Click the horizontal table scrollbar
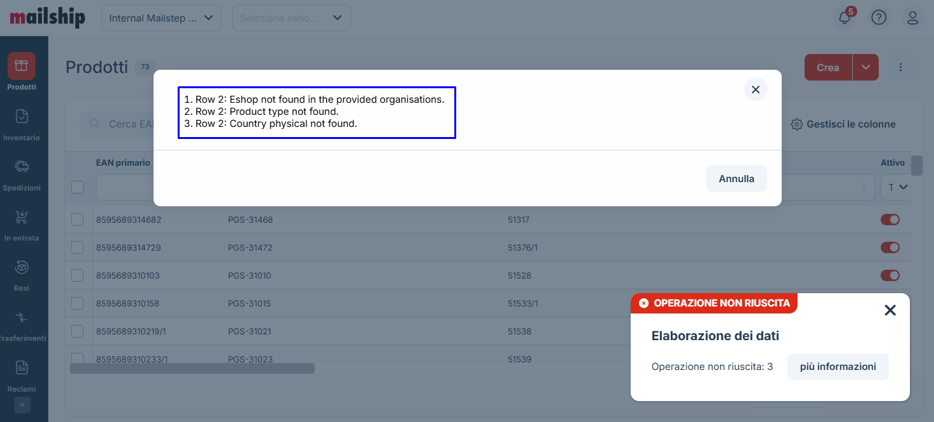This screenshot has width=934, height=422. tap(192, 368)
